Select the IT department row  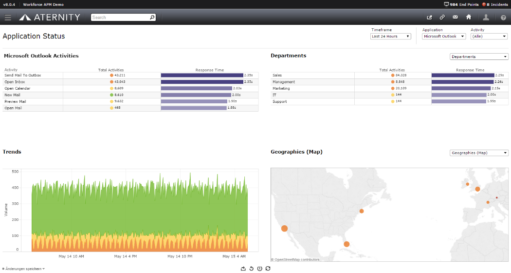(389, 95)
